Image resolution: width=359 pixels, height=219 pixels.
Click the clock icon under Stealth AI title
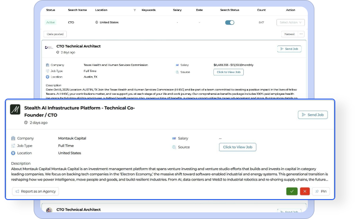[x=27, y=122]
